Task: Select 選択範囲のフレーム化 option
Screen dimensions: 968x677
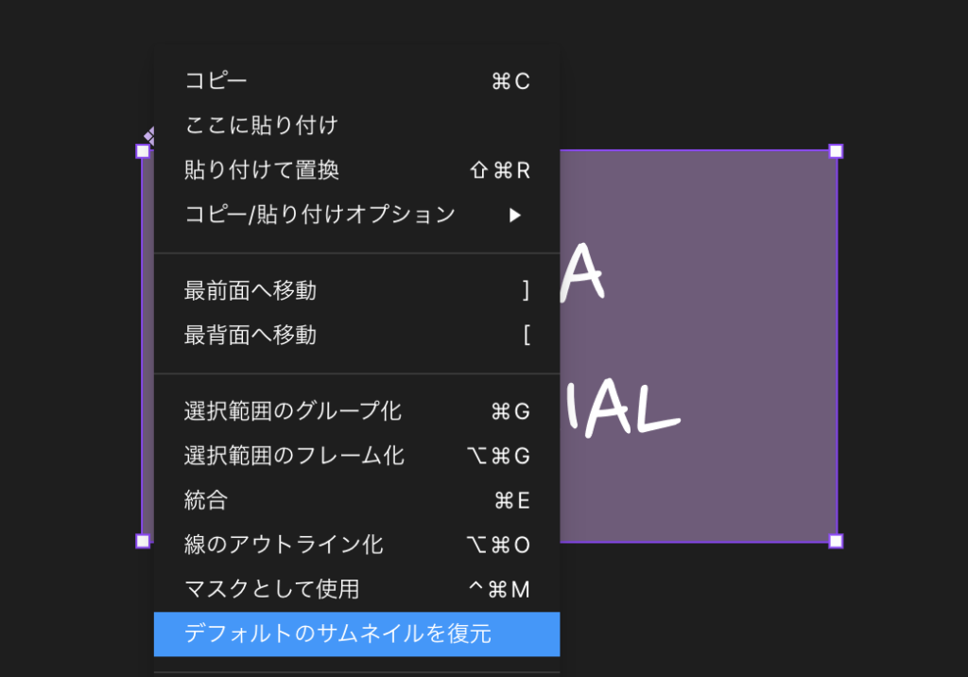Action: (x=294, y=456)
